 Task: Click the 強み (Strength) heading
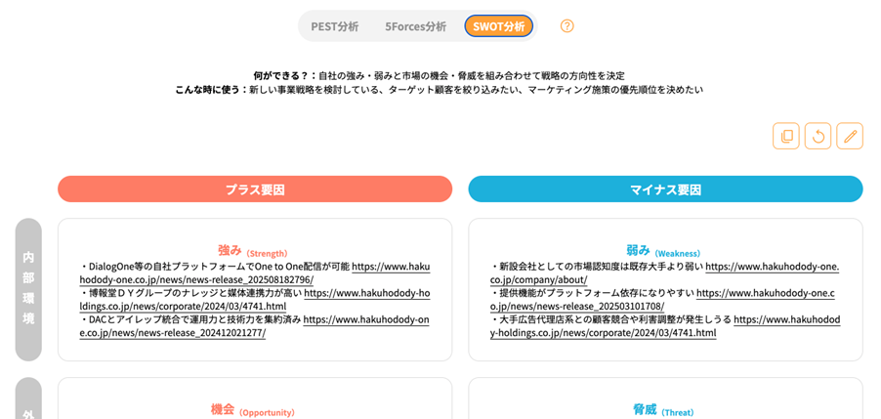(x=252, y=251)
